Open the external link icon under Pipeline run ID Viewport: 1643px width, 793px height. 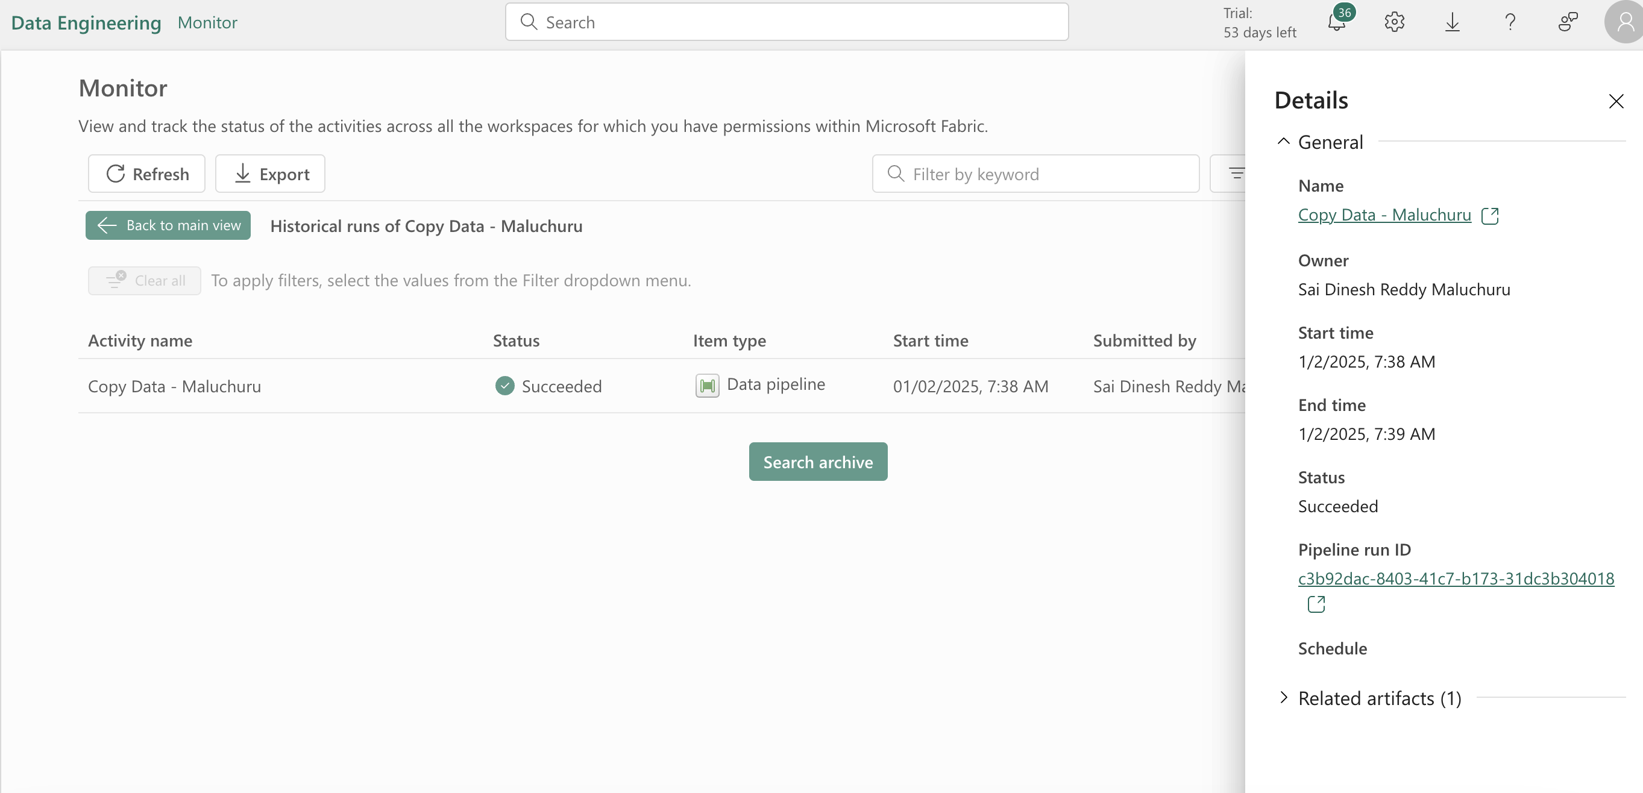click(x=1316, y=604)
